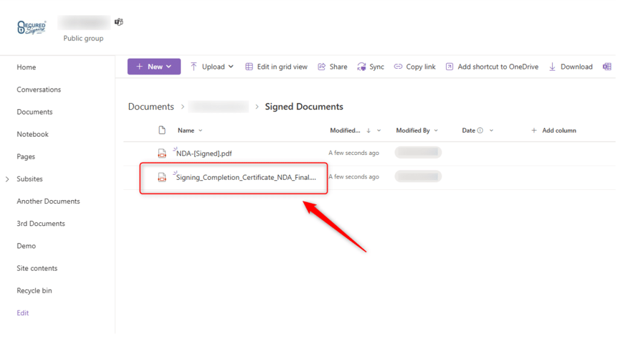Open the NDA-[Signed].pdf file
The image size is (618, 337).
[x=204, y=154]
